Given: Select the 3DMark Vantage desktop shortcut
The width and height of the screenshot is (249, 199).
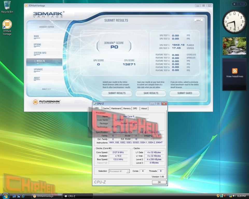Looking at the screenshot, I should tap(7, 27).
